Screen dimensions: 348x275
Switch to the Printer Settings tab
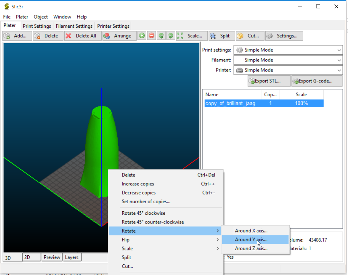tap(113, 26)
